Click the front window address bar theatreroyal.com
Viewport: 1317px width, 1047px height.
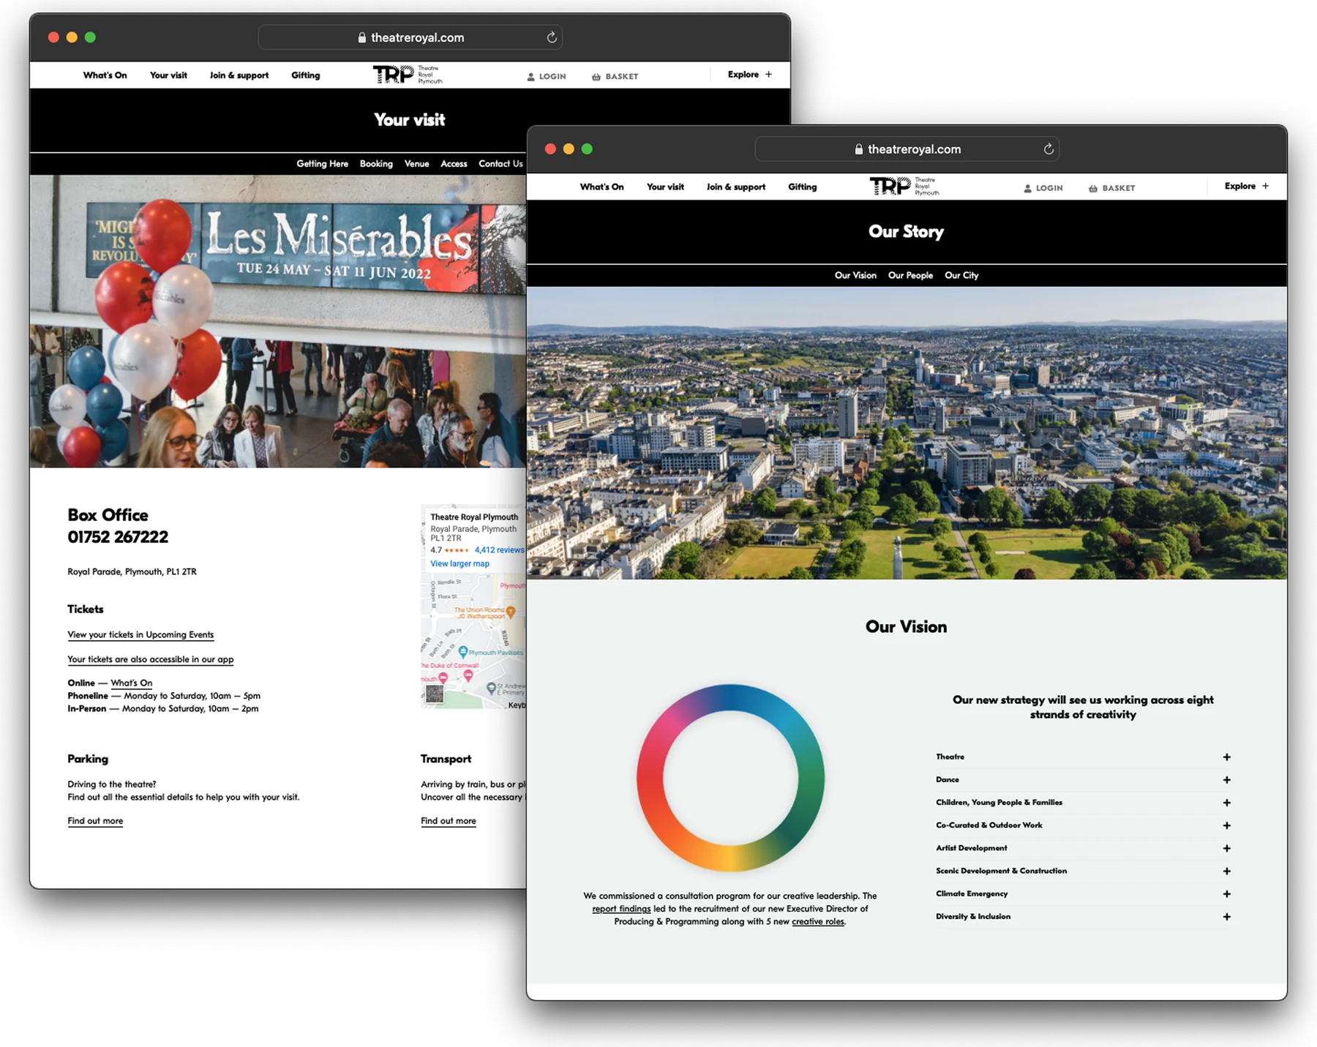(907, 149)
